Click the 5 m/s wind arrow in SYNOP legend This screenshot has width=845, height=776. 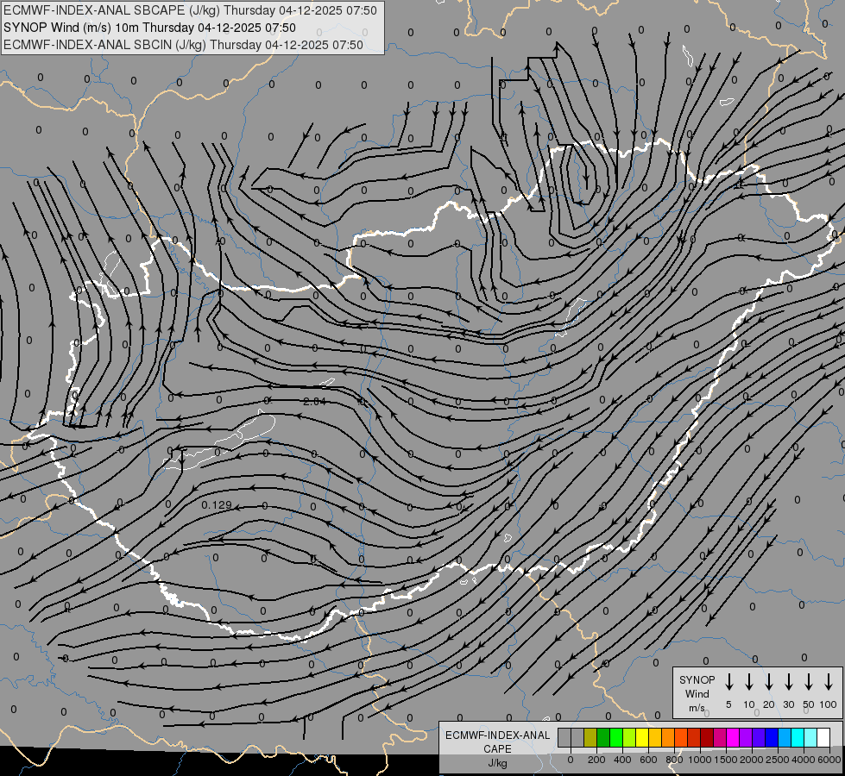pyautogui.click(x=728, y=682)
